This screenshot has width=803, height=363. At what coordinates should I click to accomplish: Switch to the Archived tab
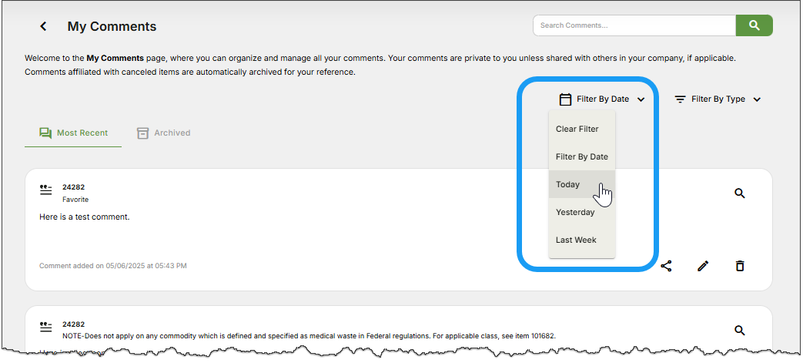(x=164, y=133)
